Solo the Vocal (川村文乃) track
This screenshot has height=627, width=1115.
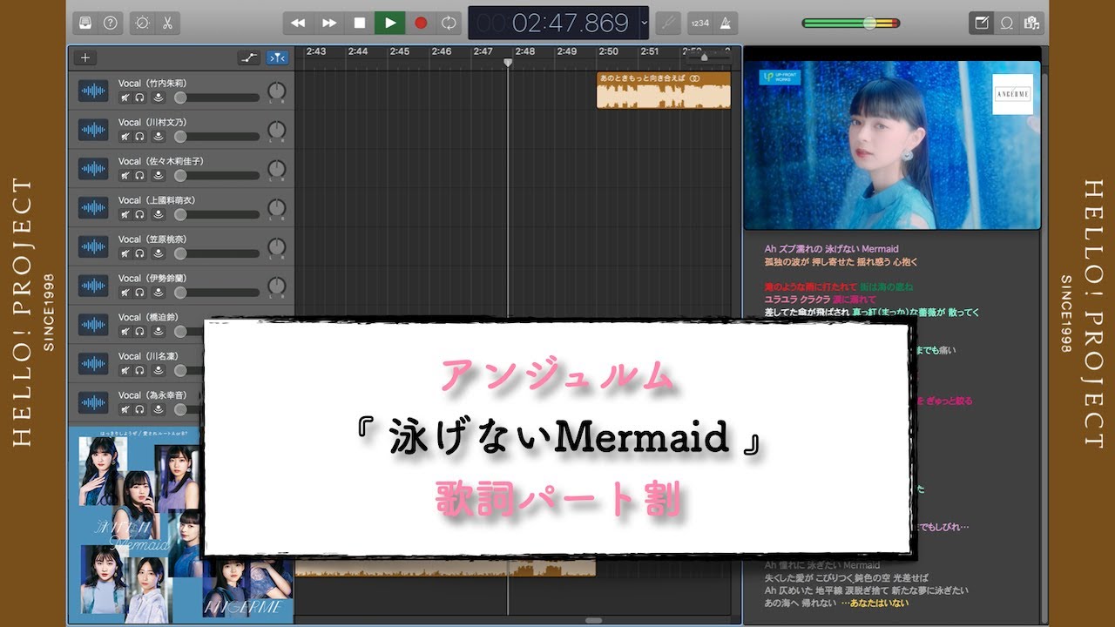(x=139, y=137)
